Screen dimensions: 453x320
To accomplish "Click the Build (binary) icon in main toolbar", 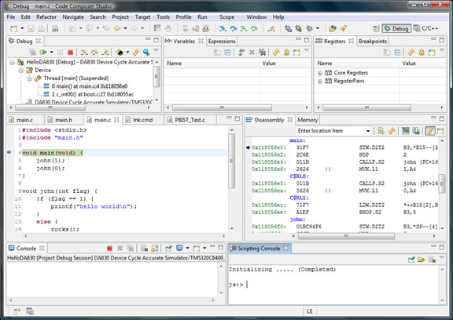I will coord(55,28).
